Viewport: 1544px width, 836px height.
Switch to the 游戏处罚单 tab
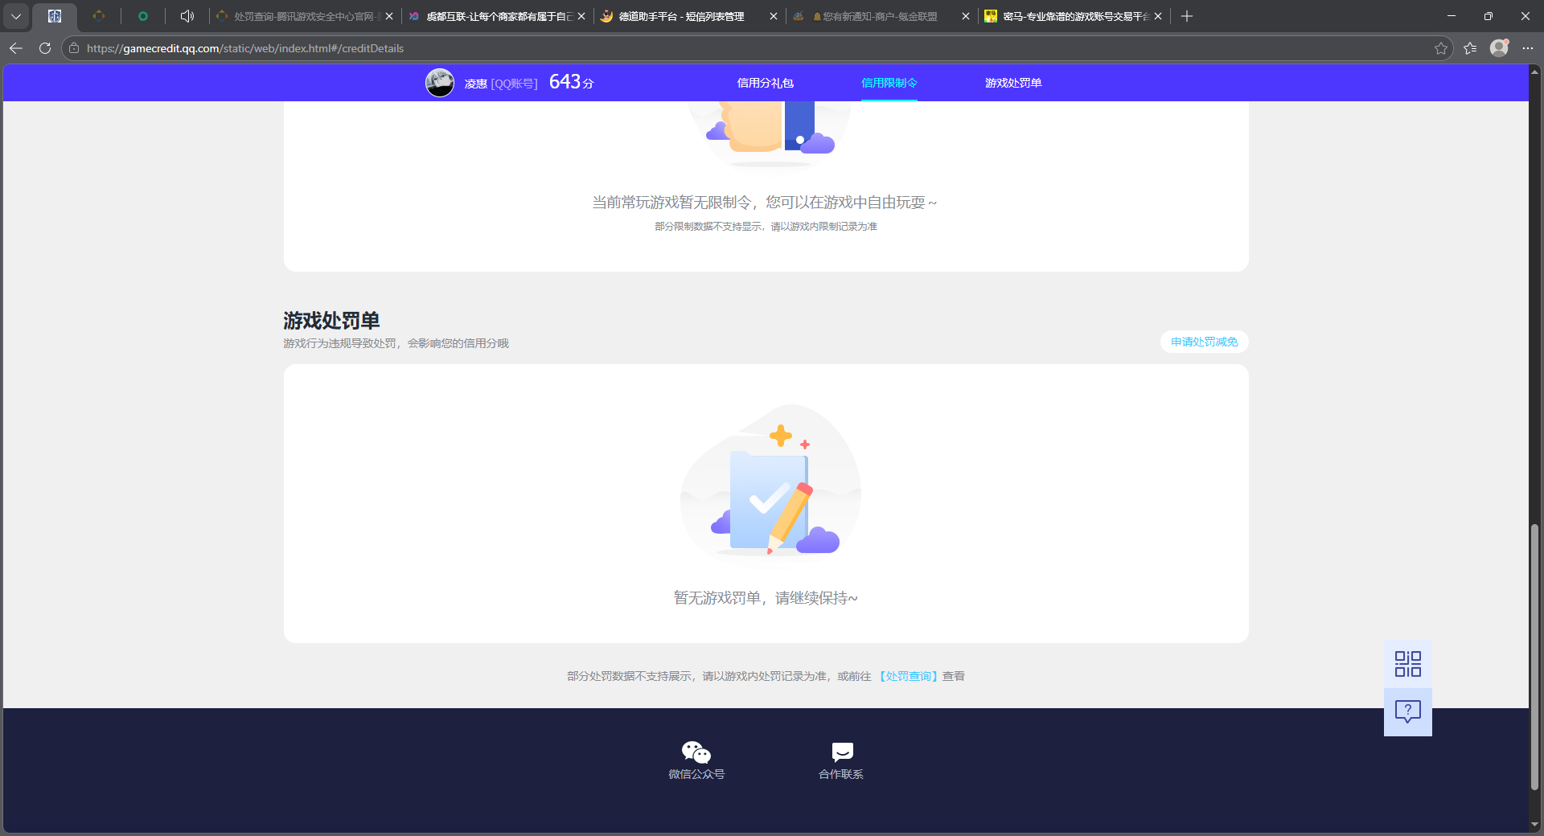point(1013,83)
